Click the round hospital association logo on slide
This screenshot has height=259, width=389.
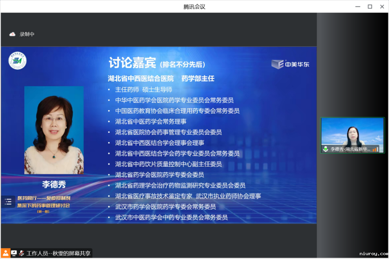coord(18,61)
